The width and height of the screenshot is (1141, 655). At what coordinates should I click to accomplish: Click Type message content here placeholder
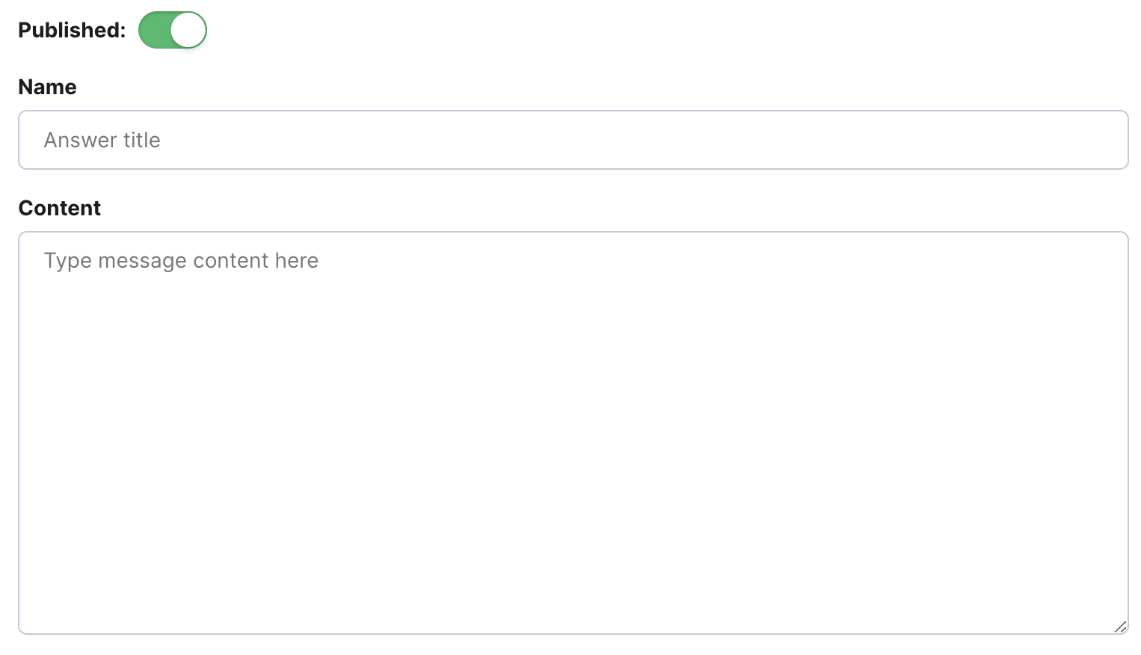click(181, 260)
